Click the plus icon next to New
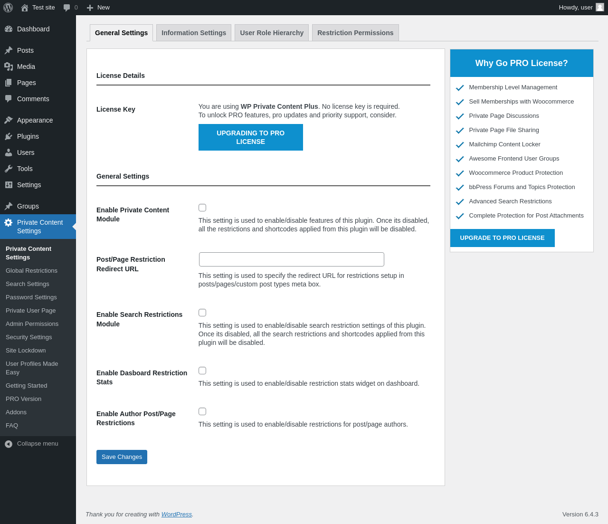 click(90, 8)
